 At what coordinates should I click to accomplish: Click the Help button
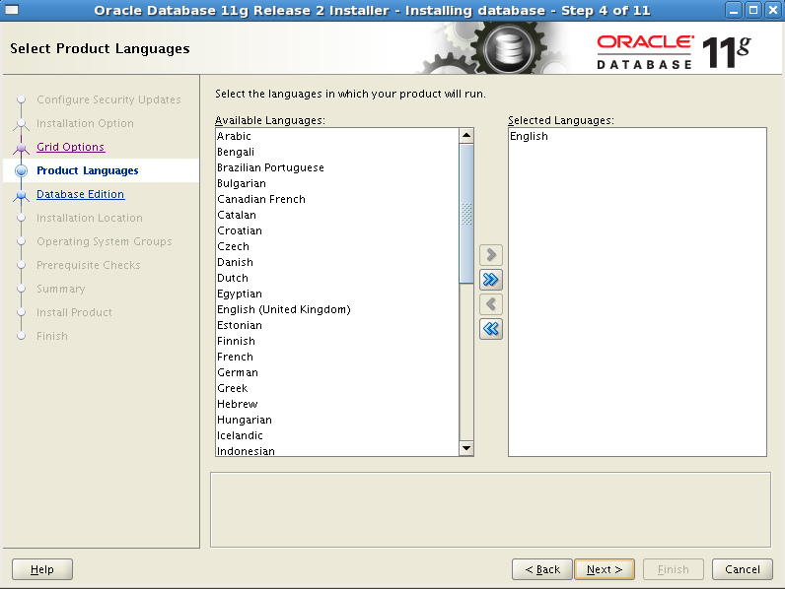pos(42,569)
